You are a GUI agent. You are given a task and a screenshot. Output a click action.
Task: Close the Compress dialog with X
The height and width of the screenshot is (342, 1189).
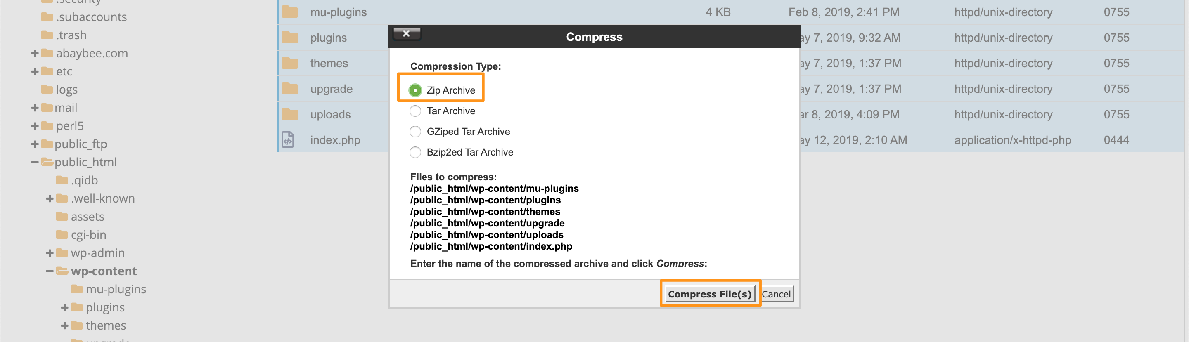tap(406, 33)
